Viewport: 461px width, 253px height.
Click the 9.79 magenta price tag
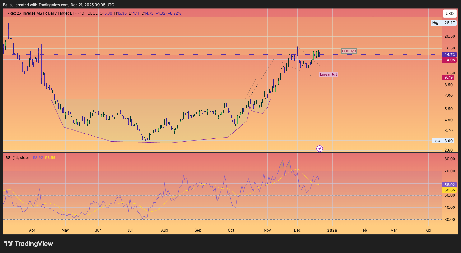[x=448, y=77]
